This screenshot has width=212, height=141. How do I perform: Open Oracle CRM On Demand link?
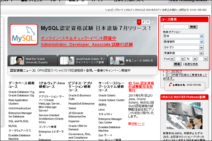[78, 128]
